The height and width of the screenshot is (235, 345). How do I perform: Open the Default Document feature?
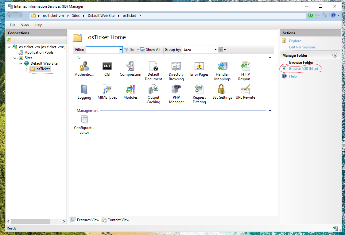point(153,71)
